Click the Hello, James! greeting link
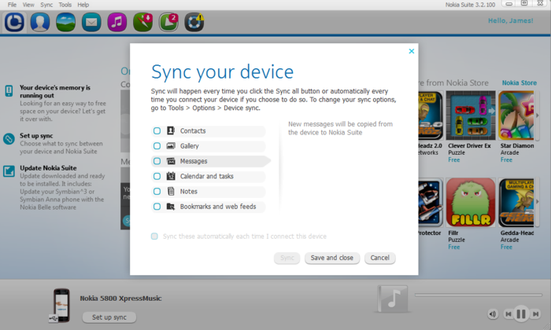The image size is (551, 330). (511, 20)
